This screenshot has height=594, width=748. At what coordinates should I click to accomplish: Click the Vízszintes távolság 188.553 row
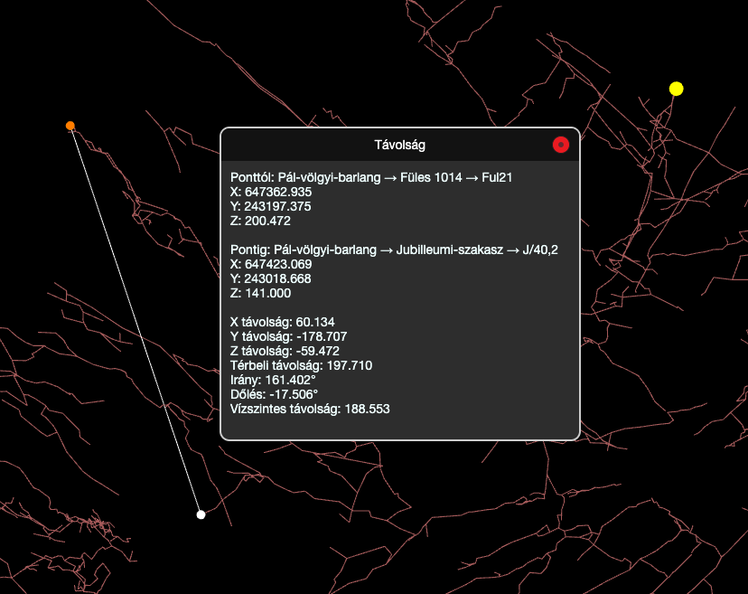(x=310, y=409)
